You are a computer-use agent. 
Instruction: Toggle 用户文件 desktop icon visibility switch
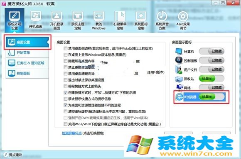pos(211,70)
